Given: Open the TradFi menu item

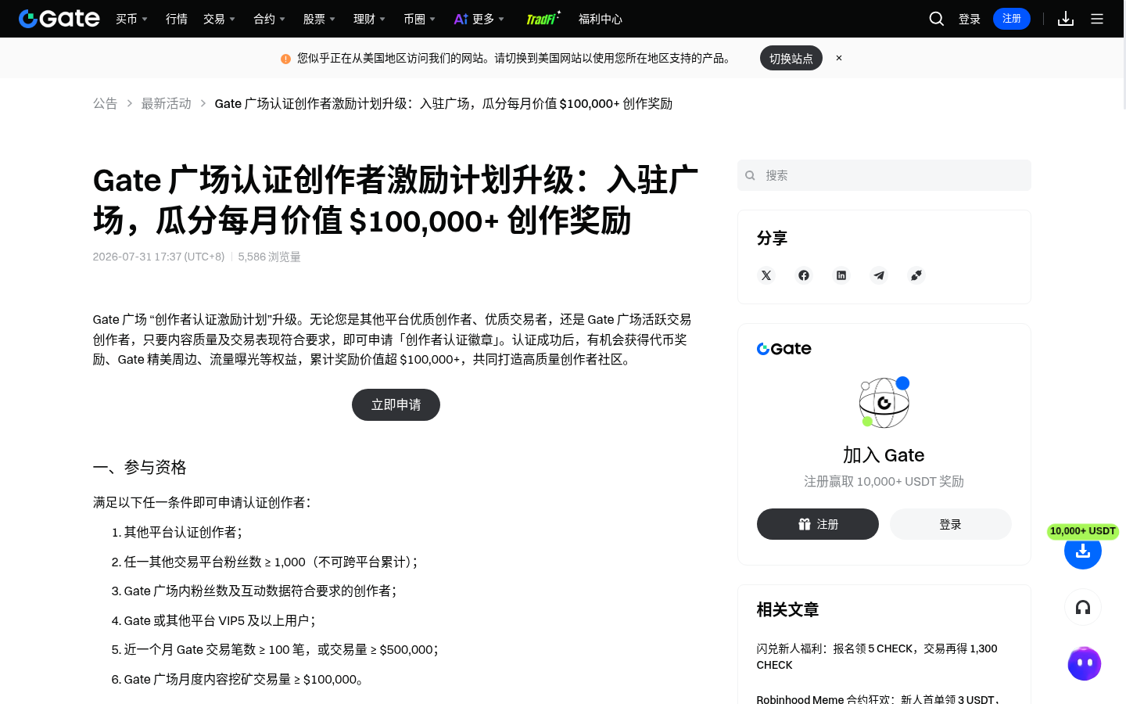Looking at the screenshot, I should [543, 19].
